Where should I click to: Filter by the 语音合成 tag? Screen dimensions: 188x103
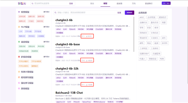[32, 46]
